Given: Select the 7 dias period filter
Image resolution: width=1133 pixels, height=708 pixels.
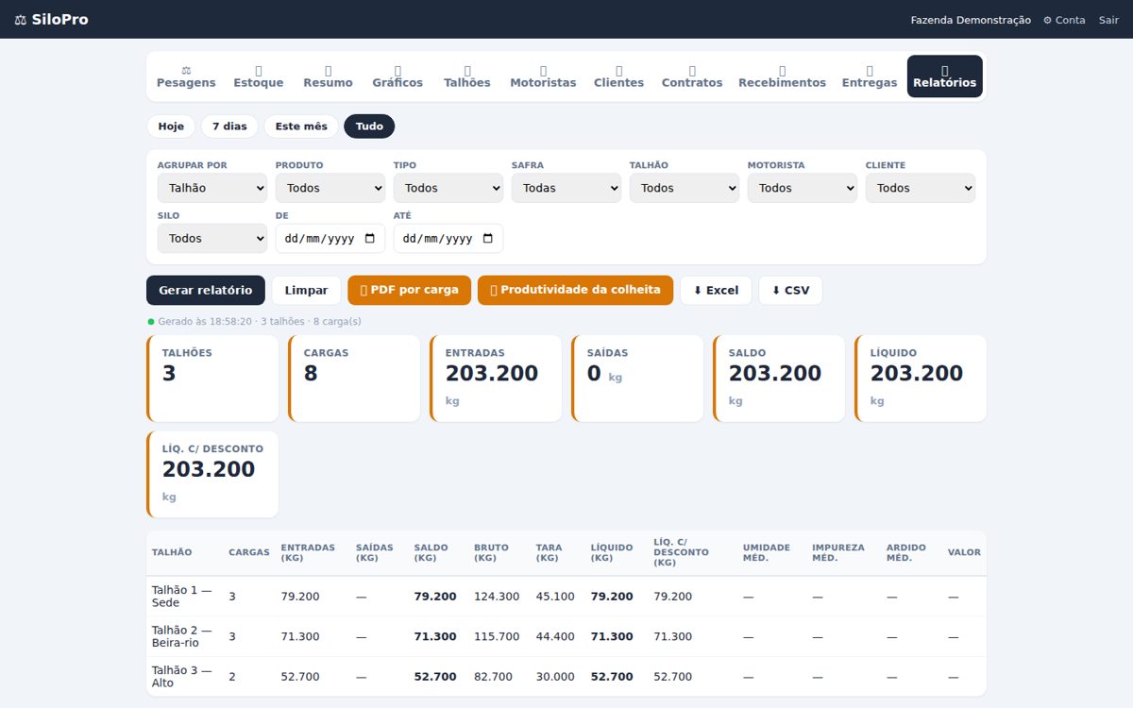Looking at the screenshot, I should (229, 126).
